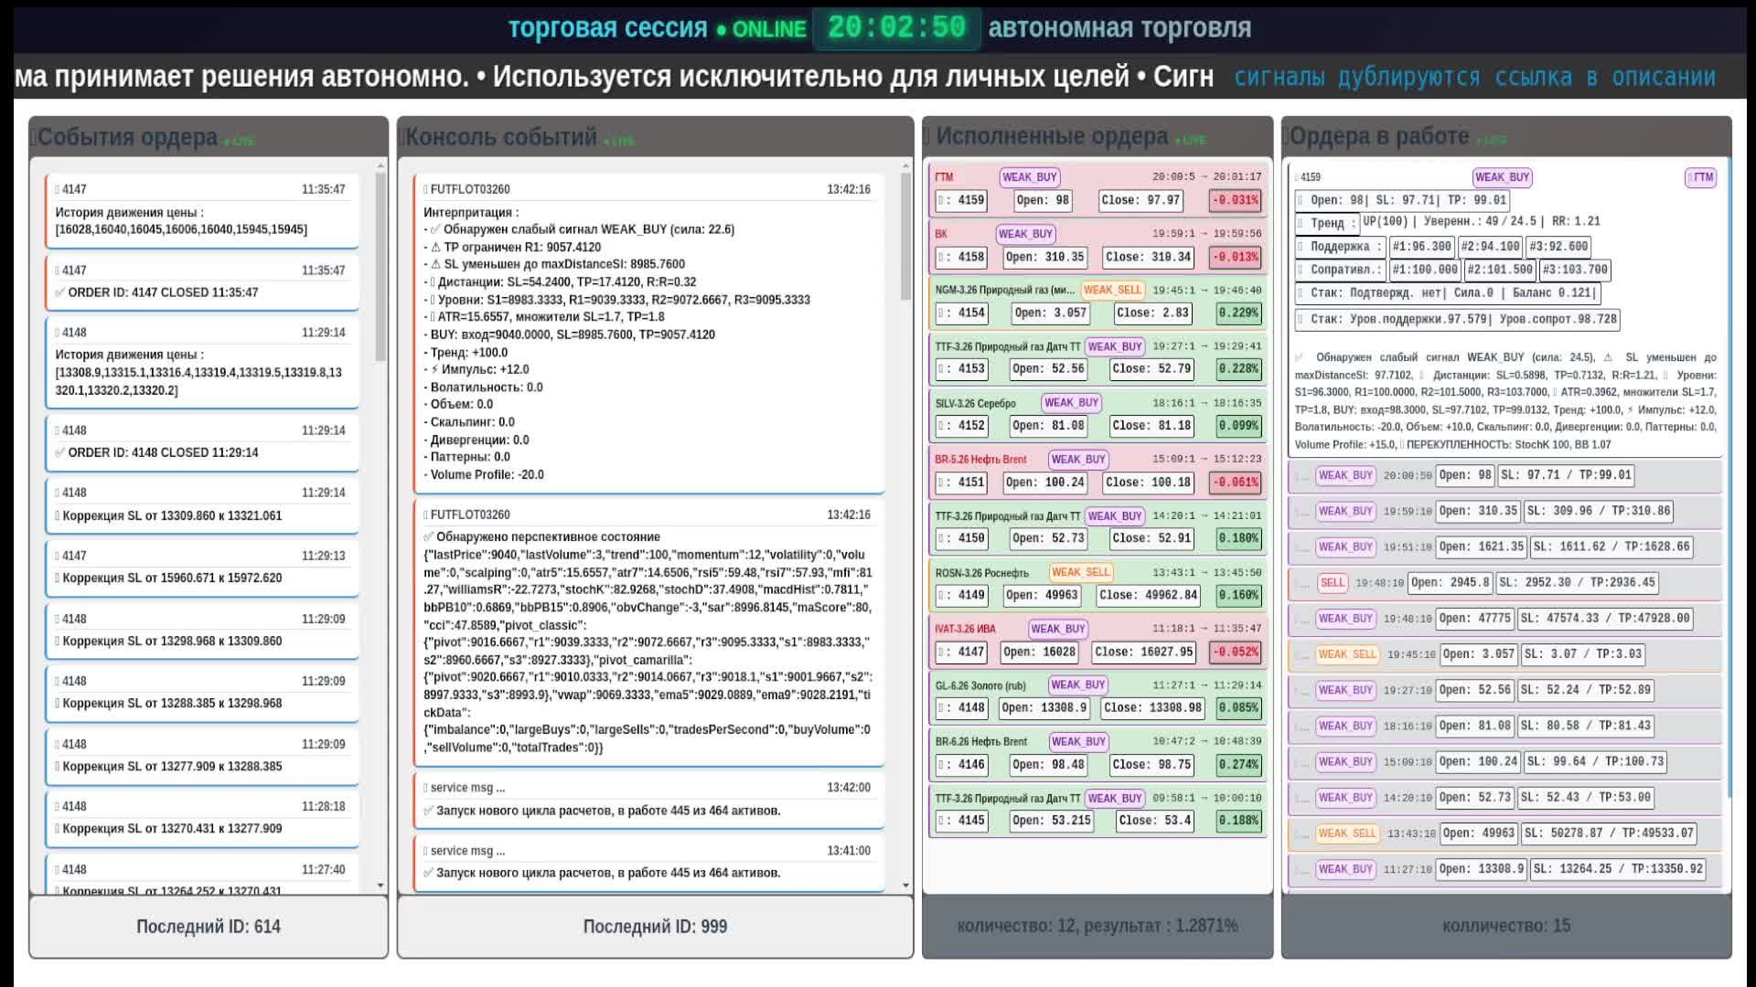Image resolution: width=1756 pixels, height=987 pixels.
Task: Click order number 4159 box in executed orders
Action: coord(962,200)
